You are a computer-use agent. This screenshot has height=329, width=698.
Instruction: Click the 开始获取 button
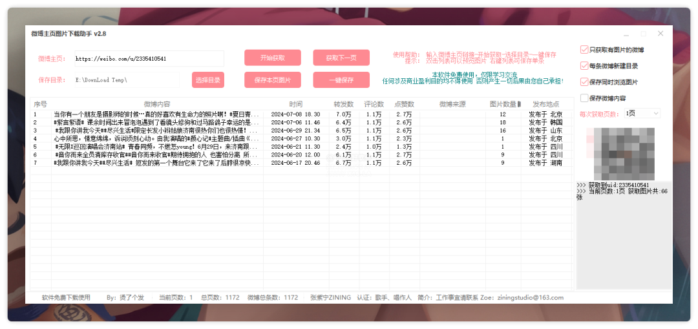click(272, 58)
